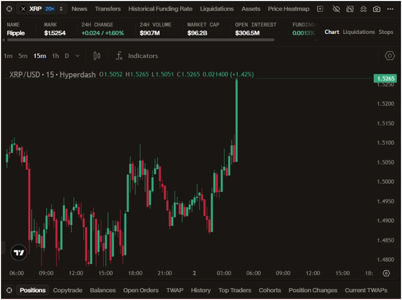Image resolution: width=402 pixels, height=300 pixels.
Task: Click the up-down arrows on XRP selector
Action: click(x=61, y=9)
